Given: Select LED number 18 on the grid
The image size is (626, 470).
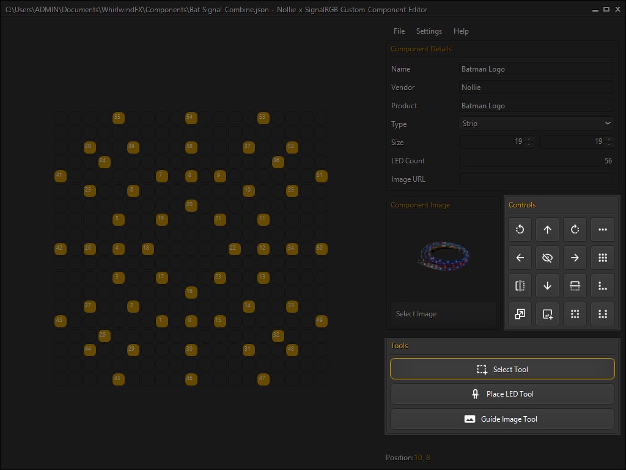Looking at the screenshot, I should 148,248.
